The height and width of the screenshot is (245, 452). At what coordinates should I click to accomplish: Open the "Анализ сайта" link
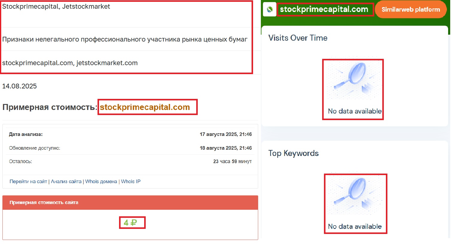66,181
